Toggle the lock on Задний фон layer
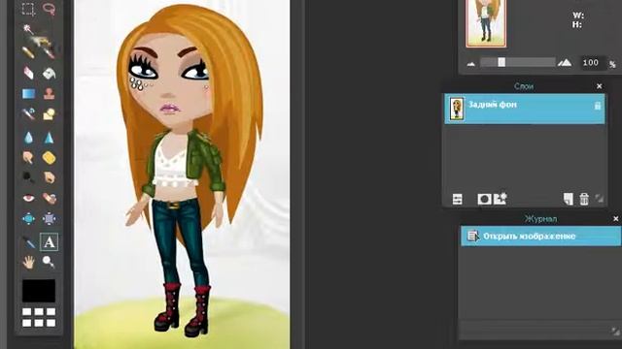 [x=598, y=106]
